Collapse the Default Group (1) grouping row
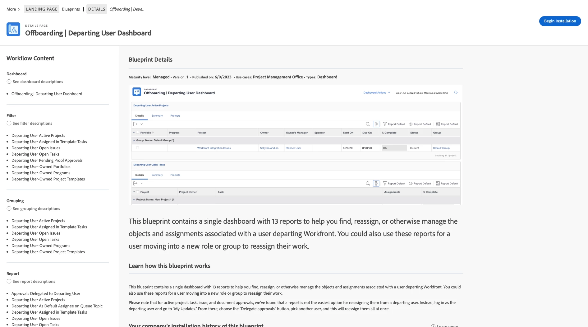The height and width of the screenshot is (327, 588). click(134, 140)
